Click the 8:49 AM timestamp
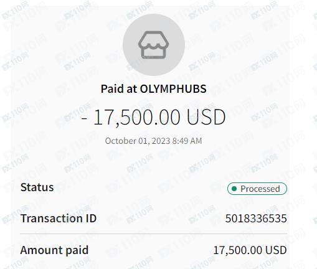The height and width of the screenshot is (269, 317). (x=187, y=141)
